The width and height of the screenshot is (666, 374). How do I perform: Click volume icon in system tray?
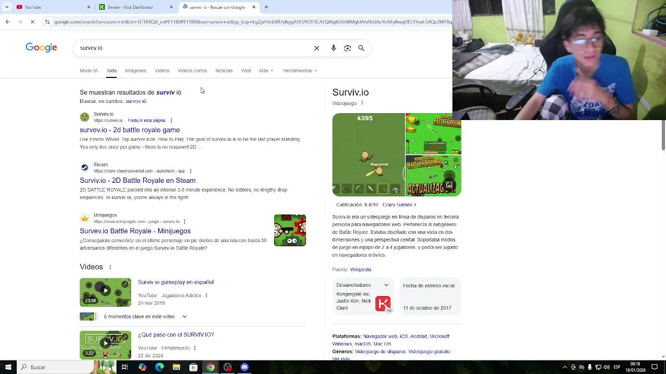click(x=607, y=367)
